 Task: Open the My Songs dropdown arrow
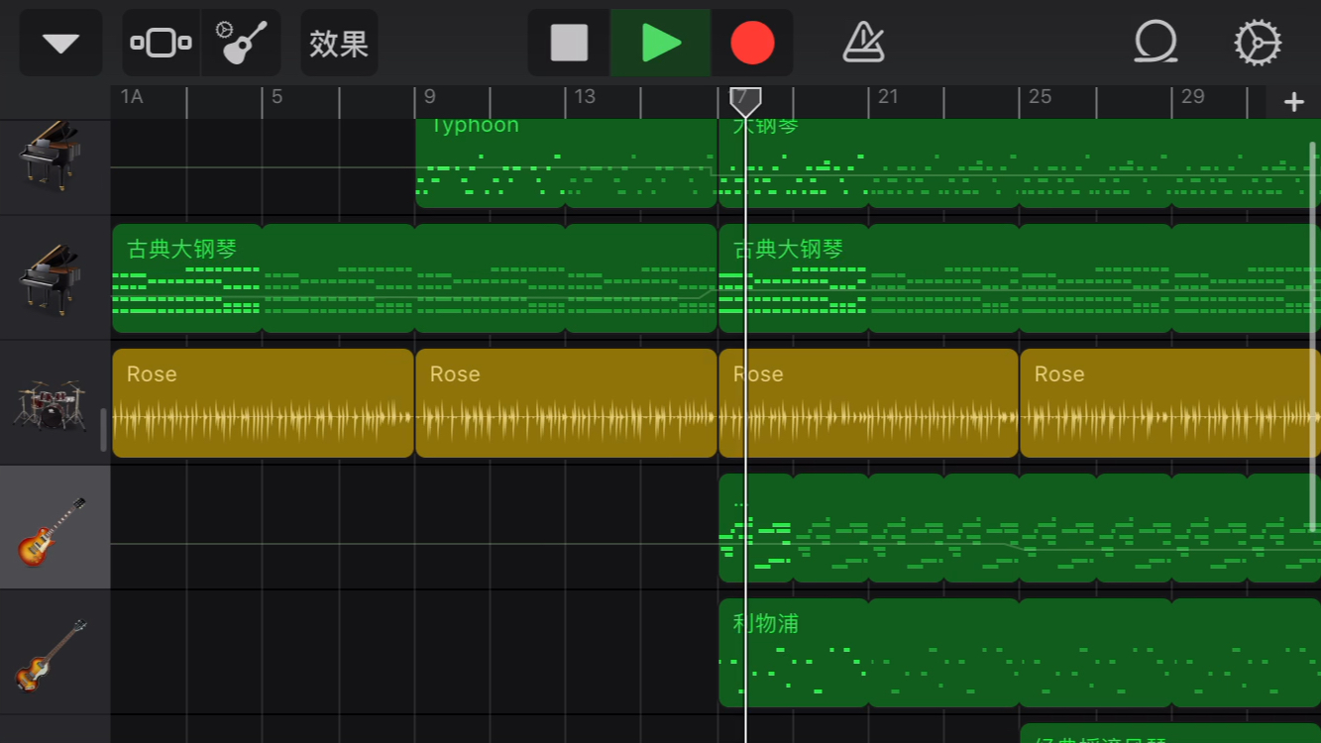(61, 44)
